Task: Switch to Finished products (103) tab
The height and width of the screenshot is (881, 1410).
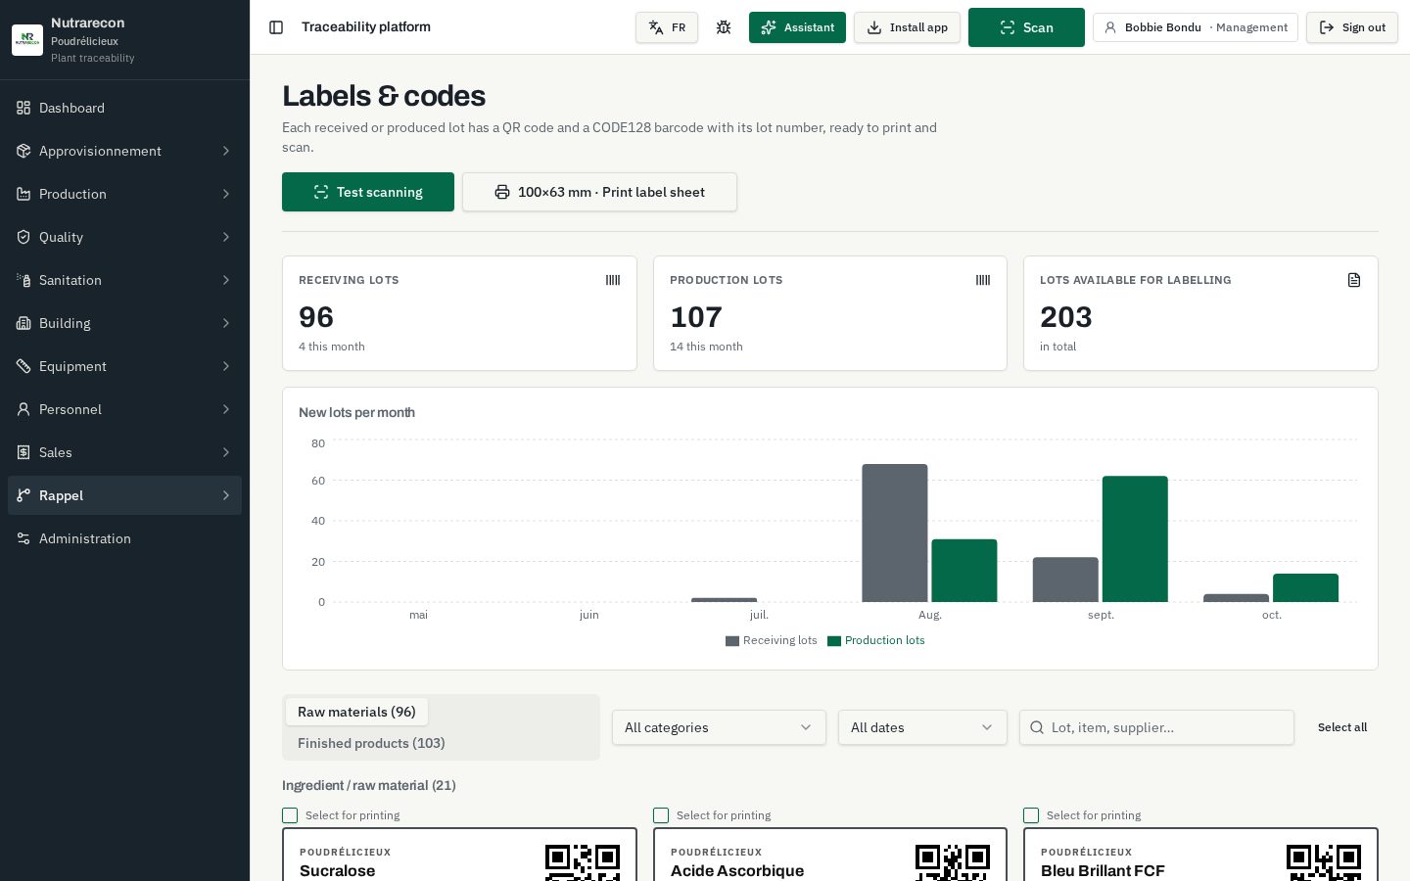Action: [371, 743]
